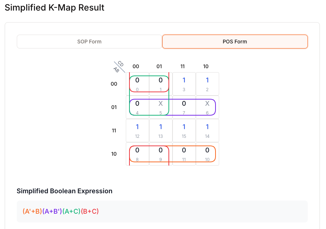Image resolution: width=326 pixels, height=229 pixels.
Task: Click the purple (A+B') term
Action: pos(52,211)
